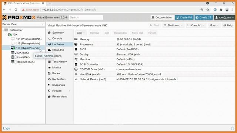Expand the Logs panel
237x133 pixels.
point(233,128)
